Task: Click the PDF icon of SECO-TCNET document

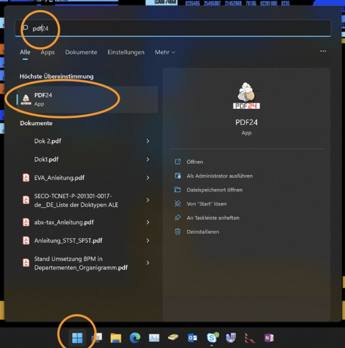Action: coord(26,200)
